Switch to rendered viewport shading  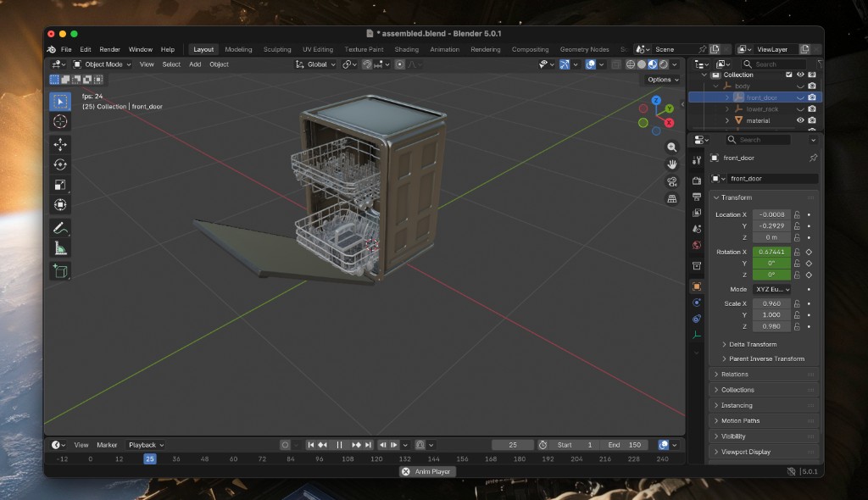[664, 64]
